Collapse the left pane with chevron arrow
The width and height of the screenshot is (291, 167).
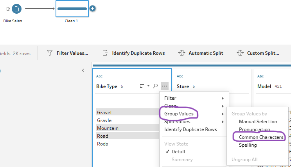83,70
